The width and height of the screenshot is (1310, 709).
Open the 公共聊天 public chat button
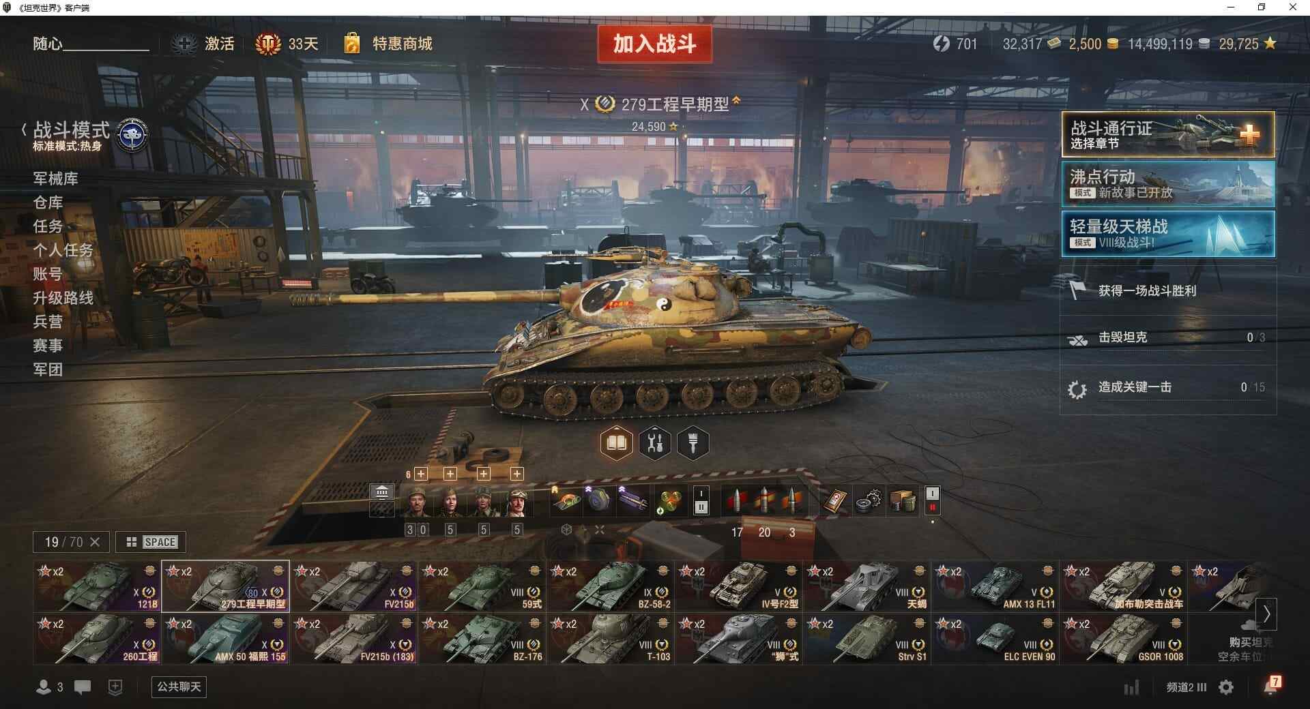tap(179, 687)
